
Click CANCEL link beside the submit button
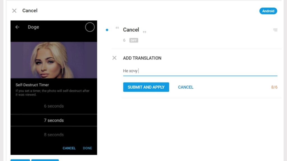[186, 87]
